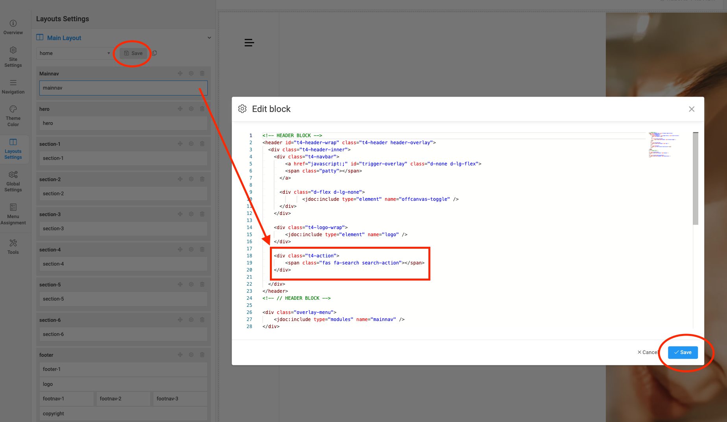Click the blue Save button in dialog
The height and width of the screenshot is (422, 727).
pyautogui.click(x=683, y=352)
